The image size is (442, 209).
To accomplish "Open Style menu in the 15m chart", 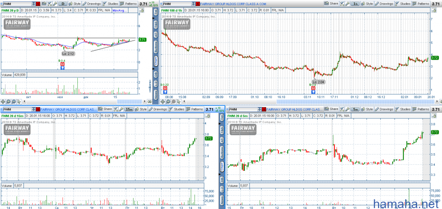I will pyautogui.click(x=141, y=109).
